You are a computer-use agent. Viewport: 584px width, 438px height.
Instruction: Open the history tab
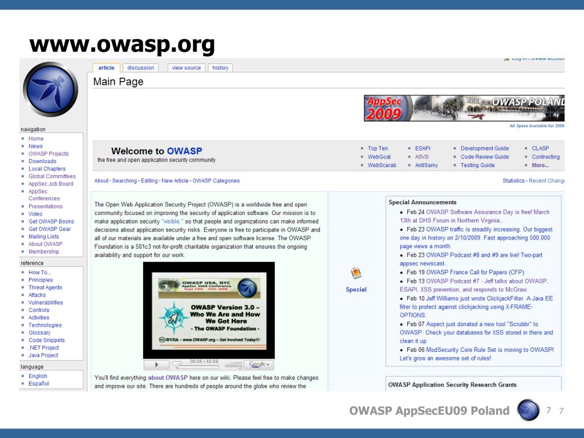pyautogui.click(x=220, y=68)
